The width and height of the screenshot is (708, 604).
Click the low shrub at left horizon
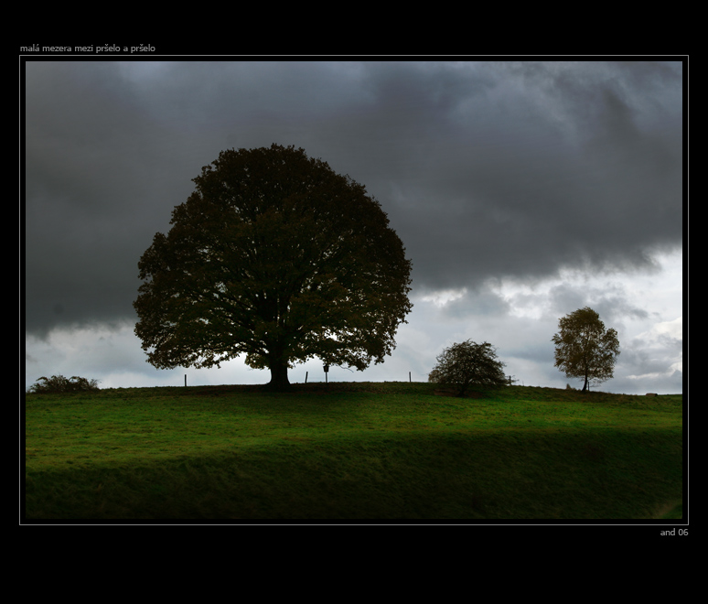63,384
